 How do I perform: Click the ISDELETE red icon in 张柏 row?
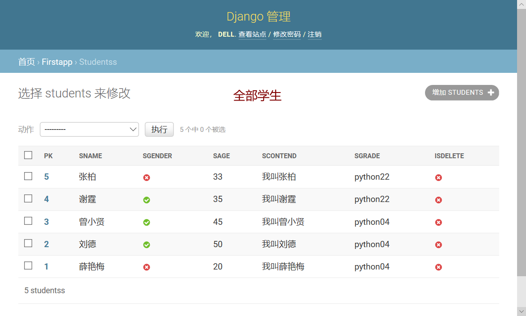click(x=438, y=177)
